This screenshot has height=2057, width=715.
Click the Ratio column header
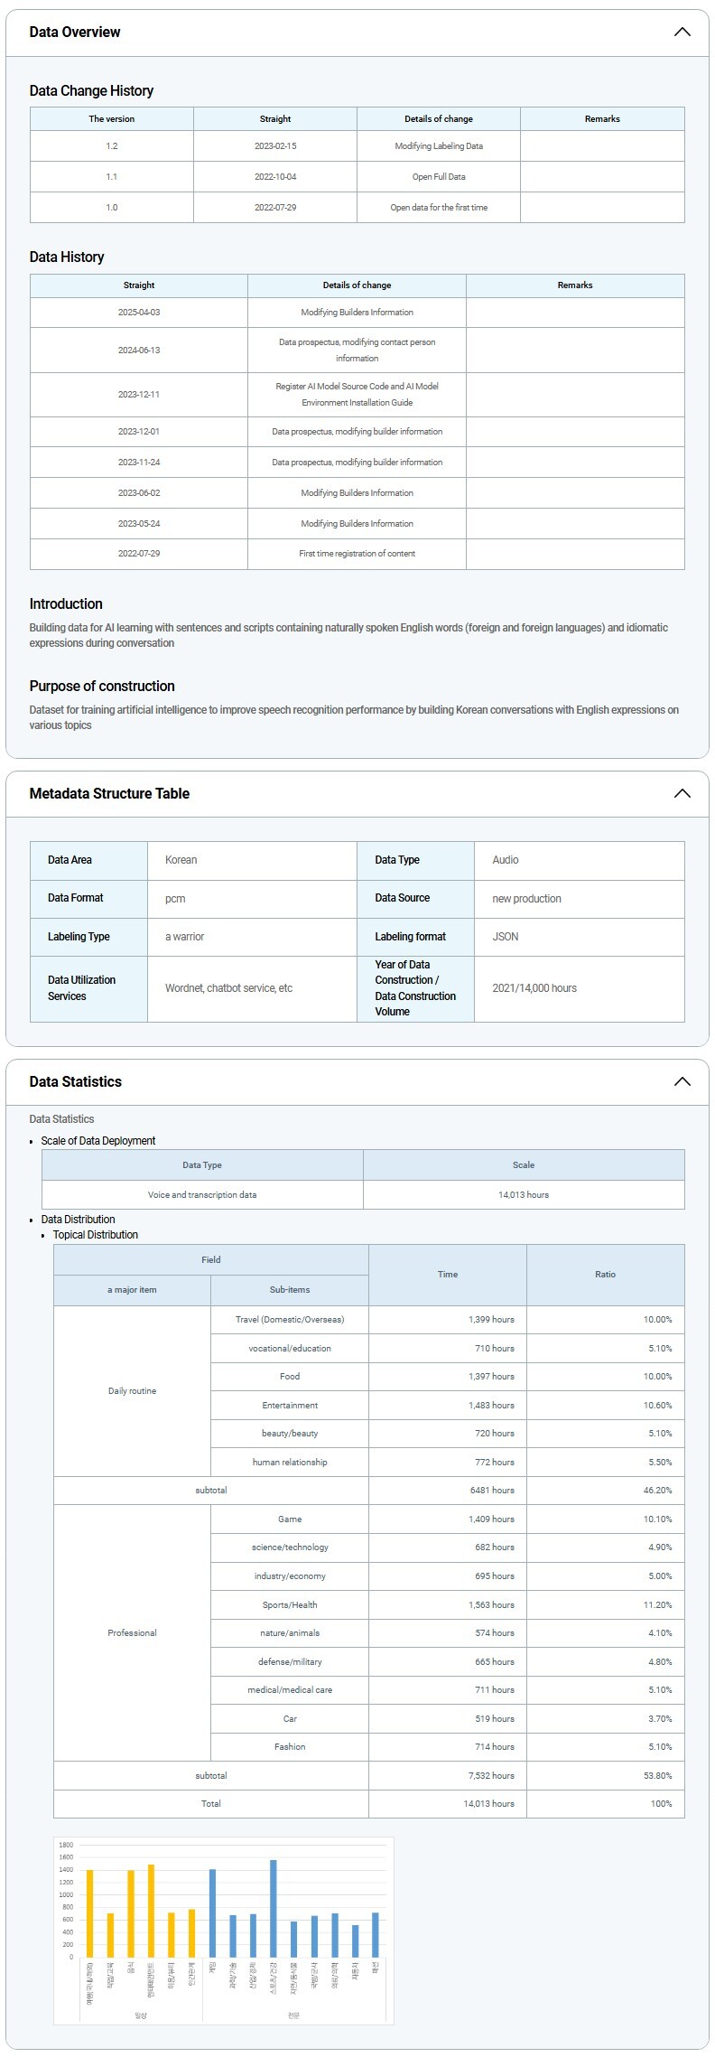tap(605, 1275)
